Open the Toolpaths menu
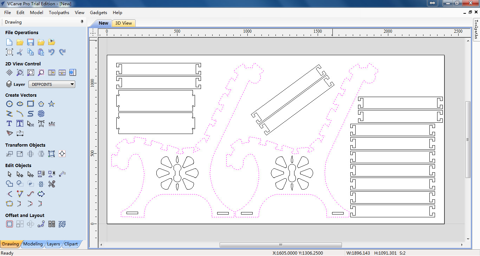This screenshot has width=480, height=256. [59, 12]
